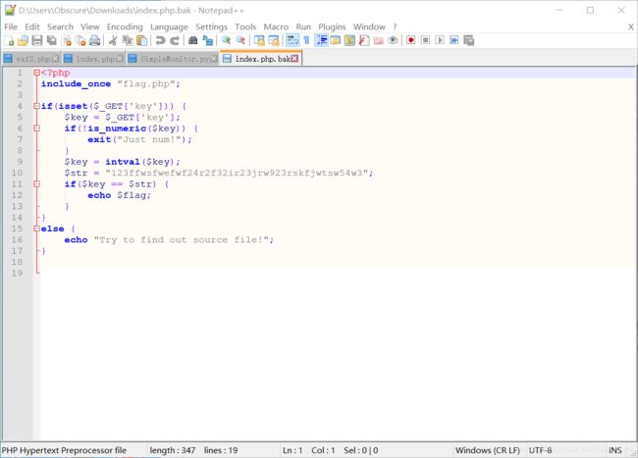Image resolution: width=638 pixels, height=458 pixels.
Task: Open Folder as Workspace toolbar icon
Action: click(x=379, y=40)
